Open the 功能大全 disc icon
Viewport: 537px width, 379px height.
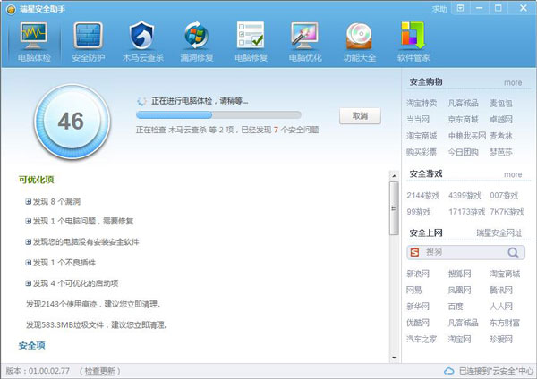[x=359, y=36]
